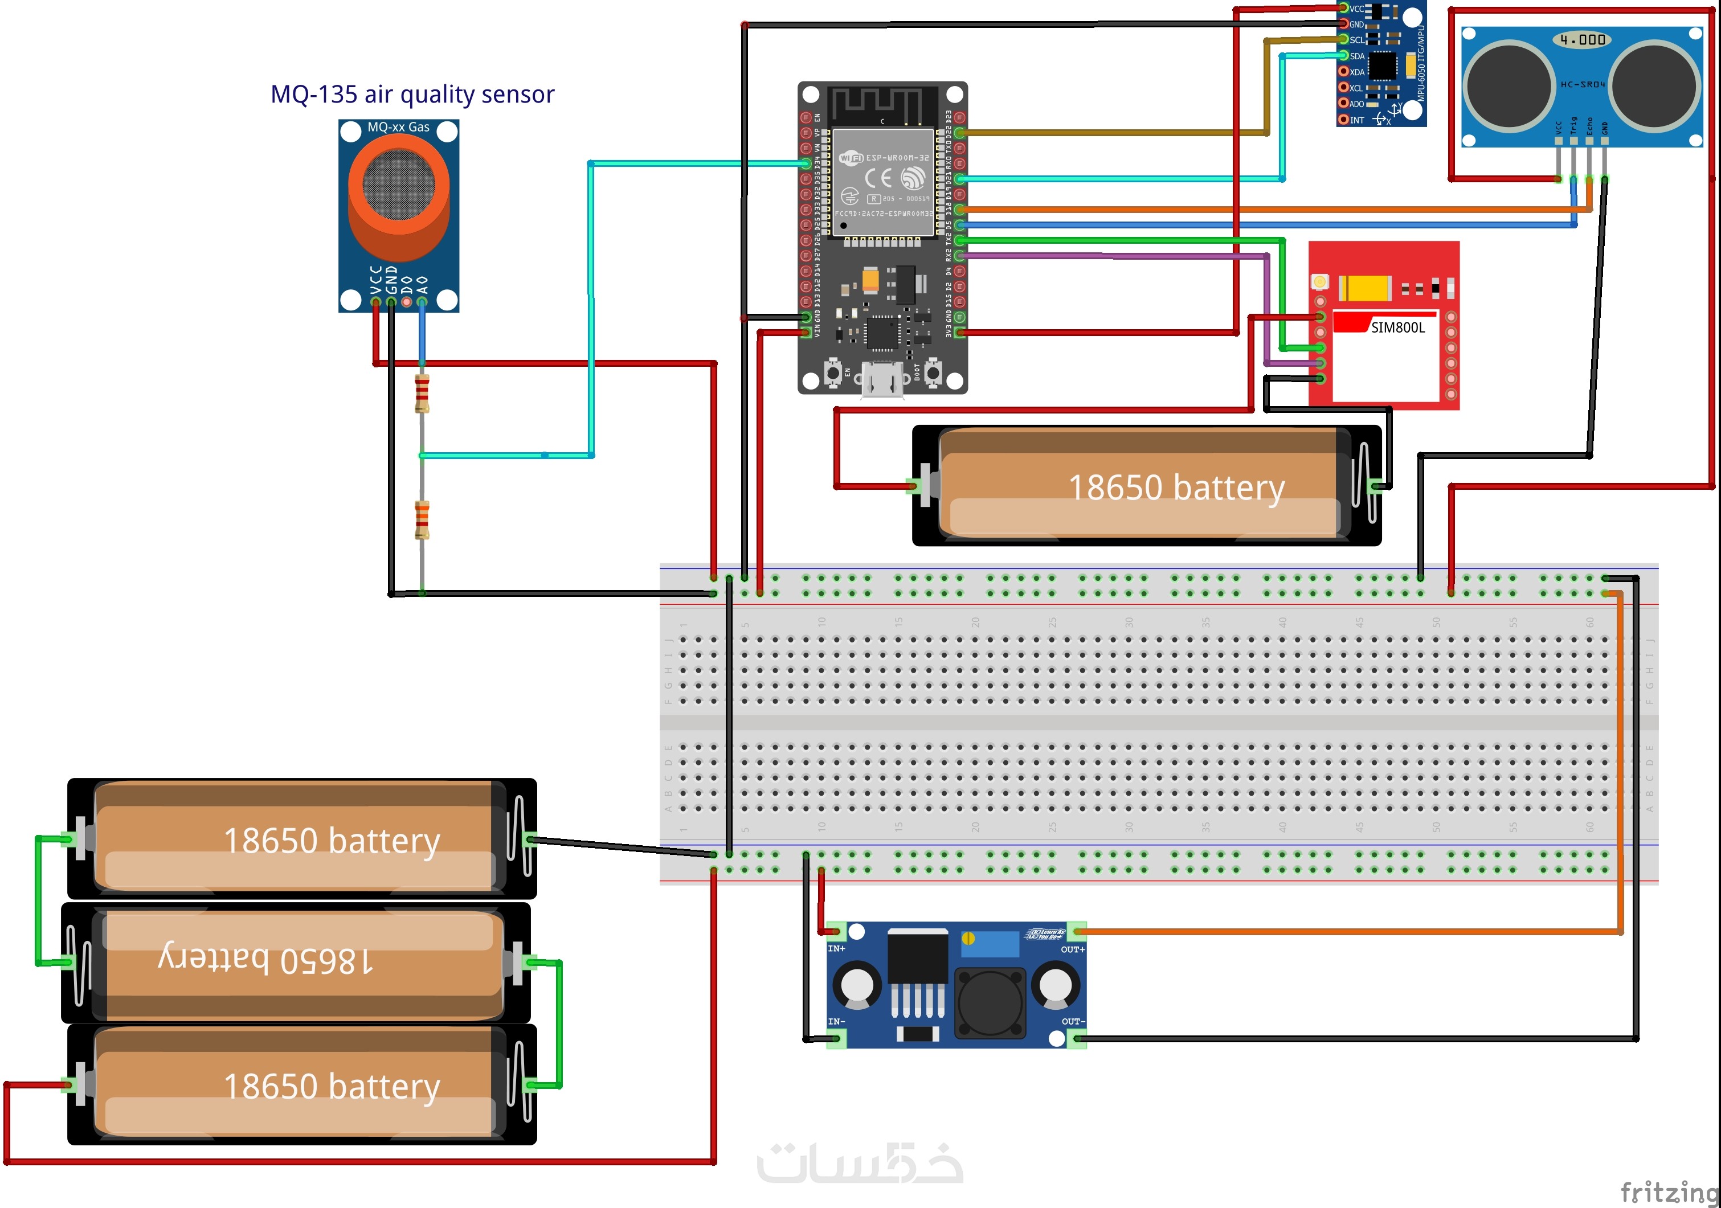Click the ESP32 micro USB port
This screenshot has height=1208, width=1721.
[882, 379]
